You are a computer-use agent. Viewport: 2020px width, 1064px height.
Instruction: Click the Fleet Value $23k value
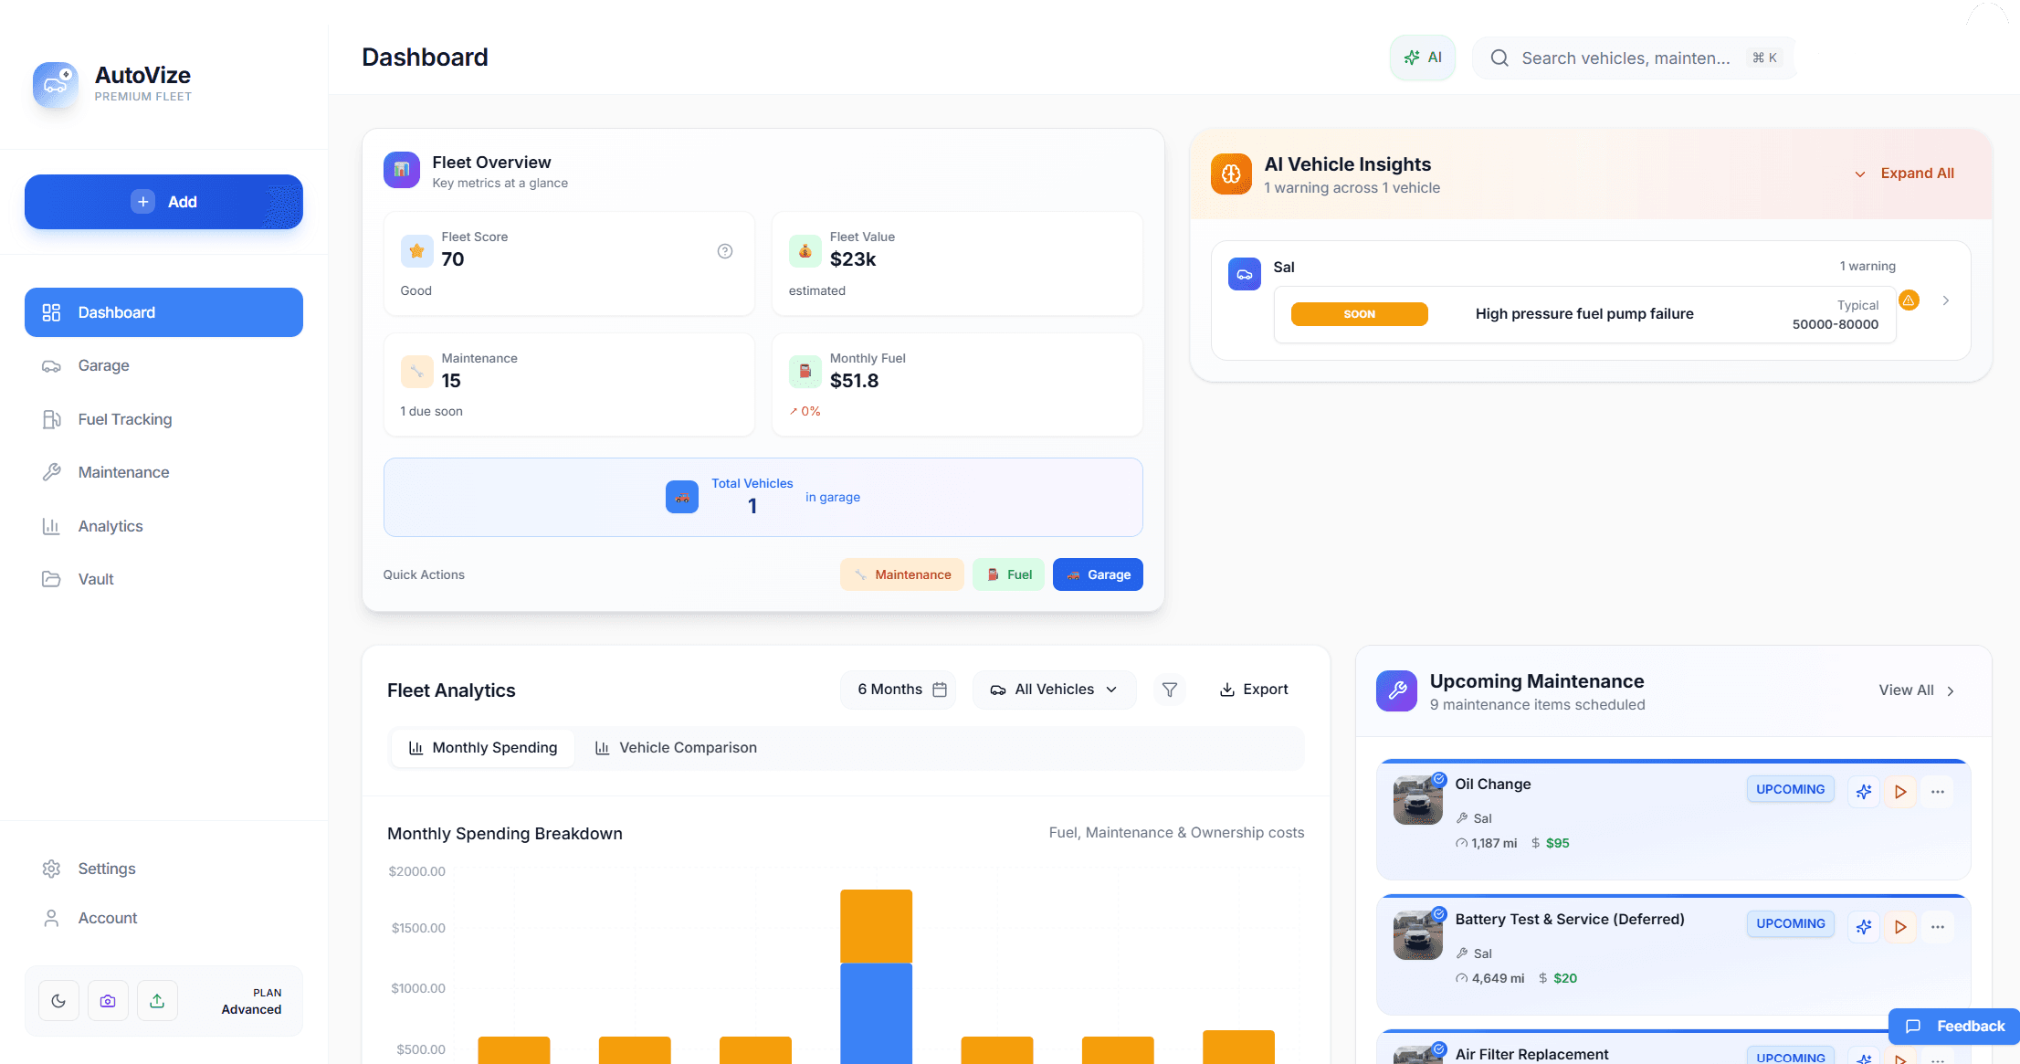click(853, 260)
